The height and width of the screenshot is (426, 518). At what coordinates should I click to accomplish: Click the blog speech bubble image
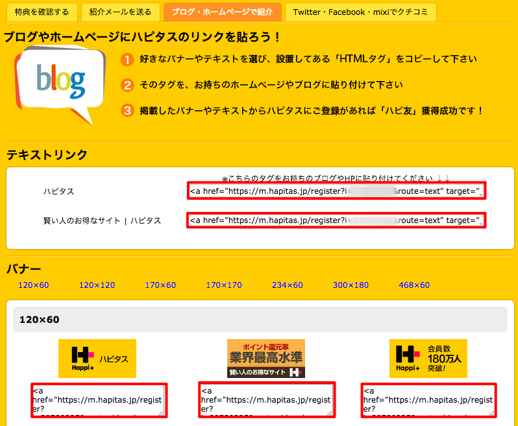pyautogui.click(x=60, y=85)
